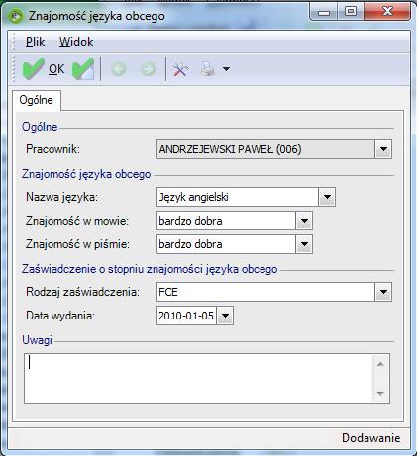Click the date value 2010-01-05

pyautogui.click(x=186, y=316)
